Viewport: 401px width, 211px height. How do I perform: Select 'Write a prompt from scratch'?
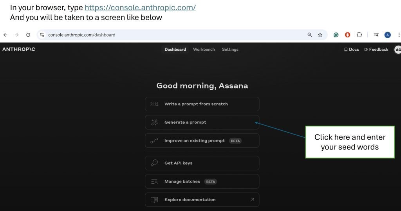tap(202, 104)
